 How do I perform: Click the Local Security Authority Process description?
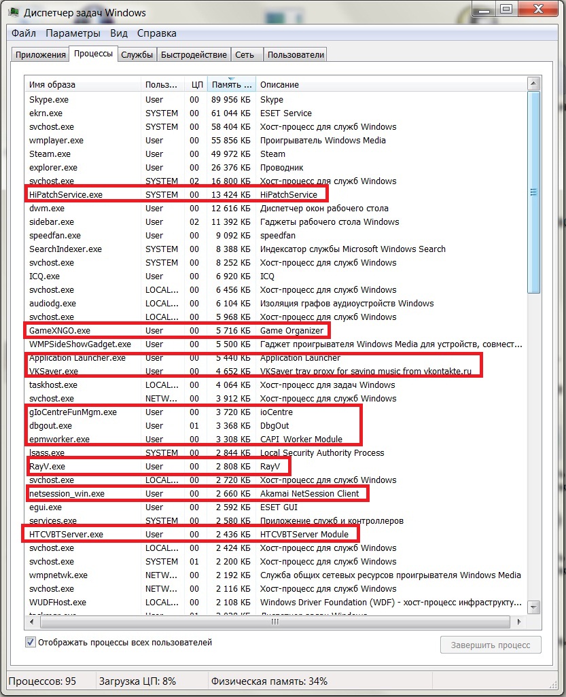(x=322, y=453)
